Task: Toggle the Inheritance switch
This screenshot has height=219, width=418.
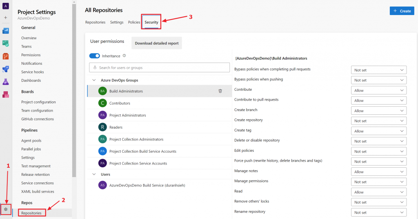Action: tap(94, 56)
